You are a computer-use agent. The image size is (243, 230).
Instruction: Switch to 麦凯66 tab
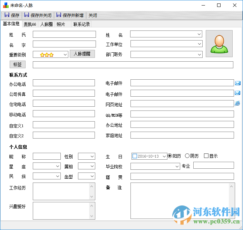coord(30,24)
